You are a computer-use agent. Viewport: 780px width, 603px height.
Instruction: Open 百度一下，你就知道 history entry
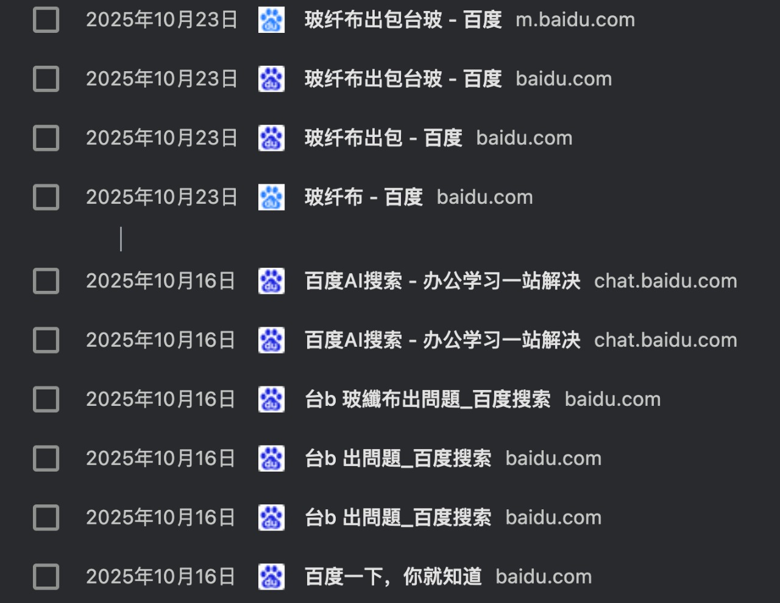click(393, 577)
